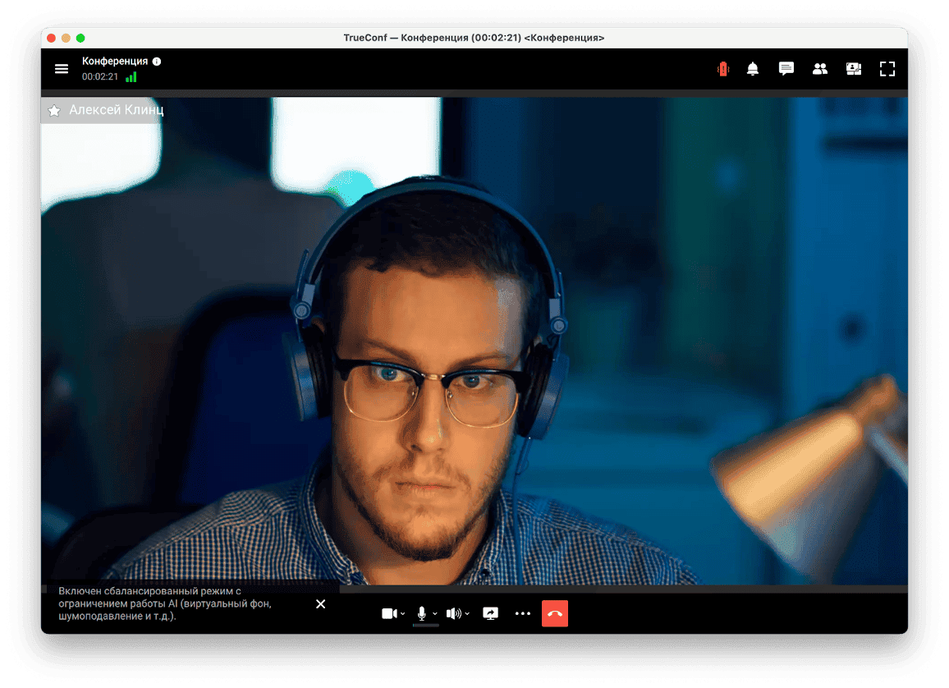Show conference info via the info icon

pos(157,61)
